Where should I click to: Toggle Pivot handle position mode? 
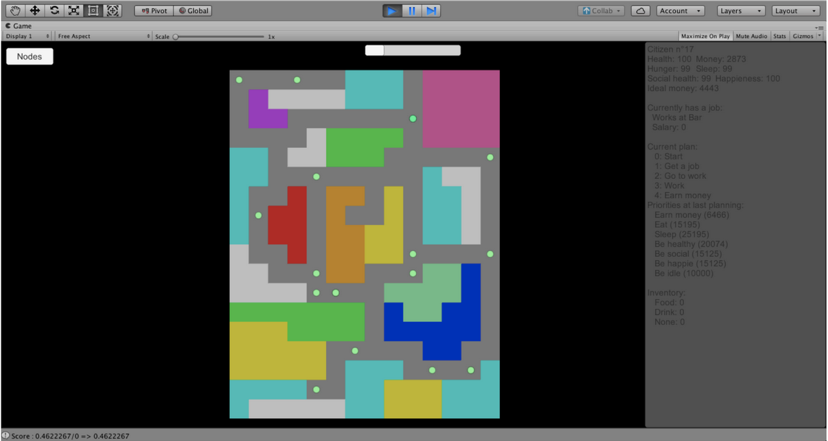[154, 10]
